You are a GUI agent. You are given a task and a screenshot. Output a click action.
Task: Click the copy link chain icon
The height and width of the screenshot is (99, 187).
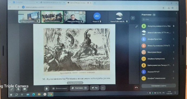click(12, 89)
